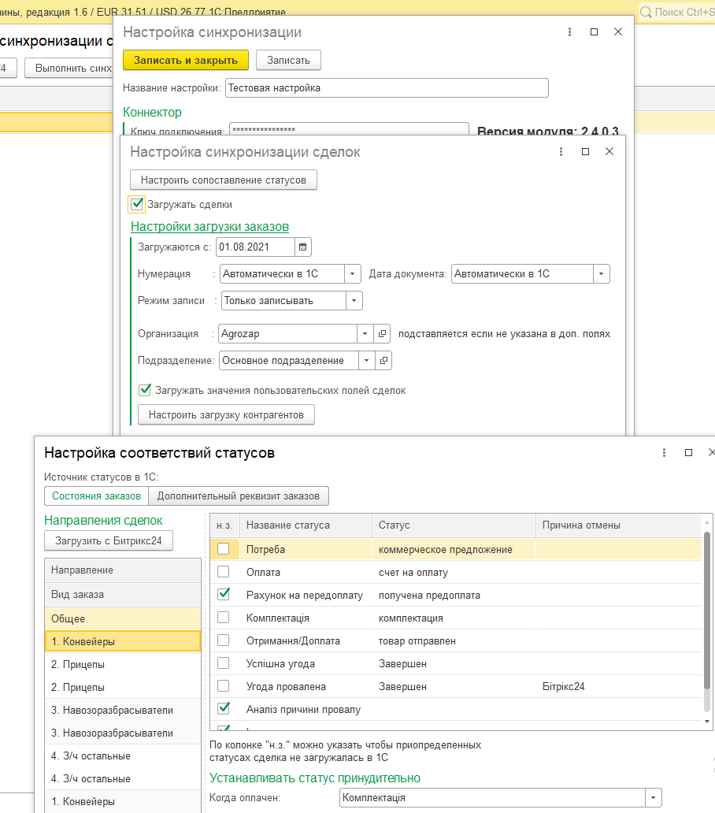This screenshot has height=813, width=715.
Task: Select the Общее direction row
Action: point(123,618)
